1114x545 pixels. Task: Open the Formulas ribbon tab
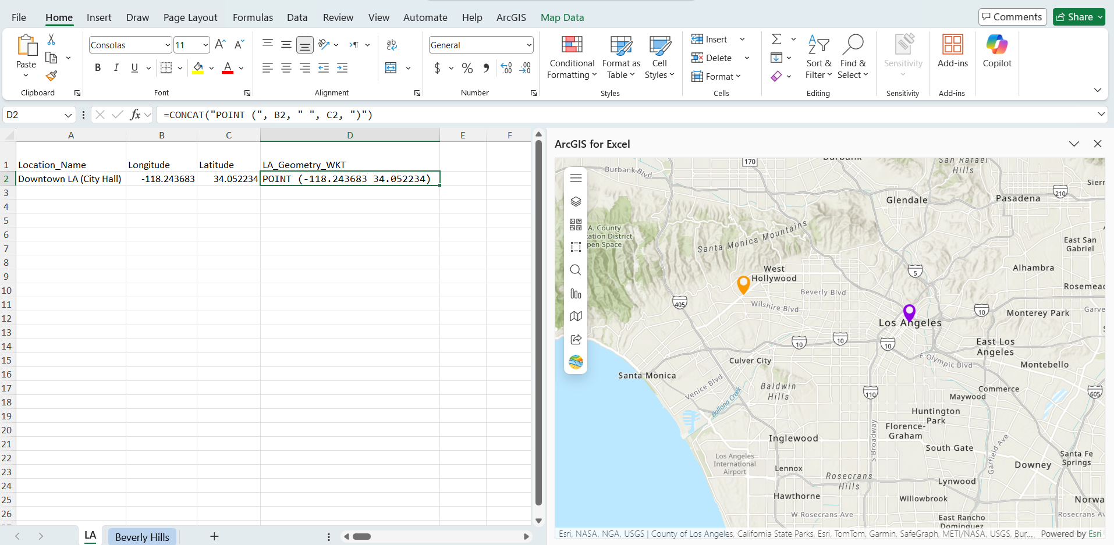(x=253, y=17)
